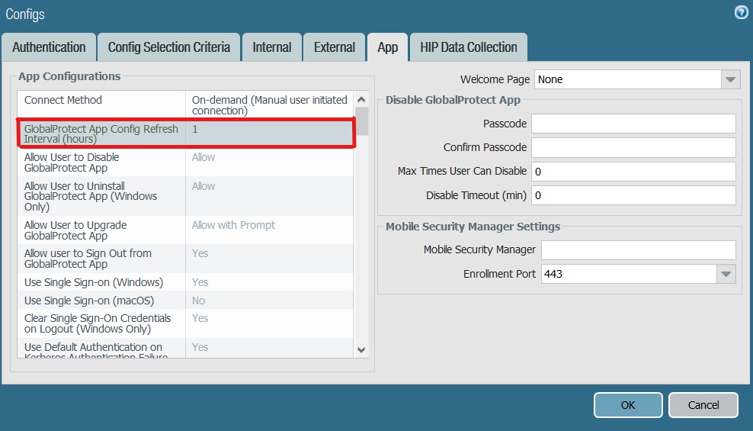This screenshot has width=753, height=431.
Task: Click the App Configurations scrollbar thumb
Action: (361, 121)
